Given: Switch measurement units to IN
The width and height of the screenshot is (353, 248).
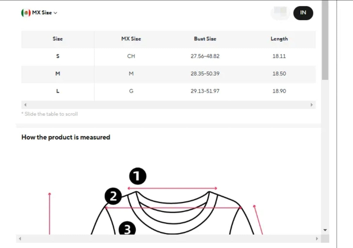Looking at the screenshot, I should [x=303, y=13].
